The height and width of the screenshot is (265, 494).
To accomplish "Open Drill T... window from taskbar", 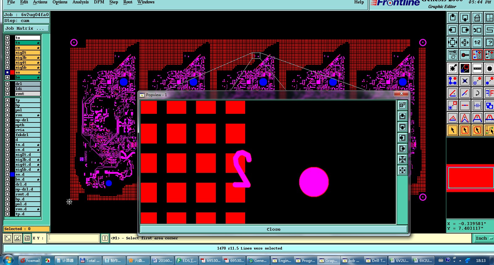I will click(376, 260).
